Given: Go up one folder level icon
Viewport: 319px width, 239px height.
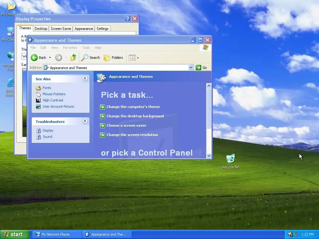Looking at the screenshot, I should 74,58.
